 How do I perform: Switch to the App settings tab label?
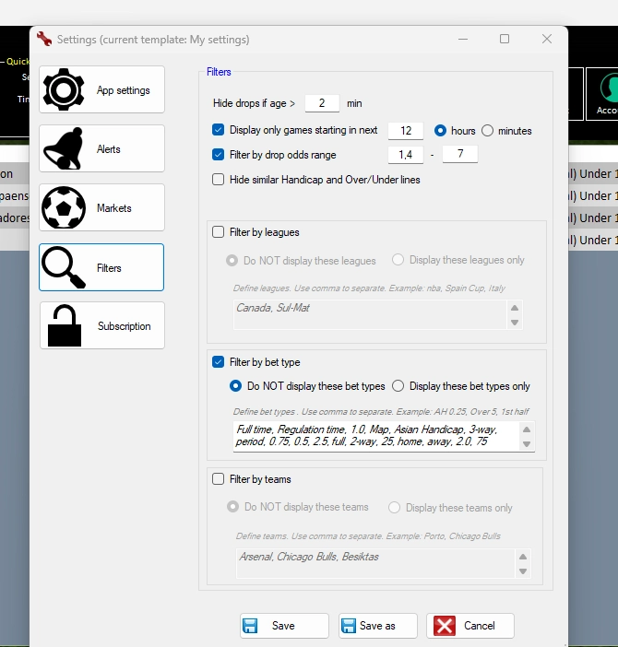(123, 90)
